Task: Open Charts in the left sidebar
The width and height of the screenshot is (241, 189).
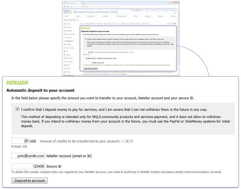Action: click(x=68, y=68)
